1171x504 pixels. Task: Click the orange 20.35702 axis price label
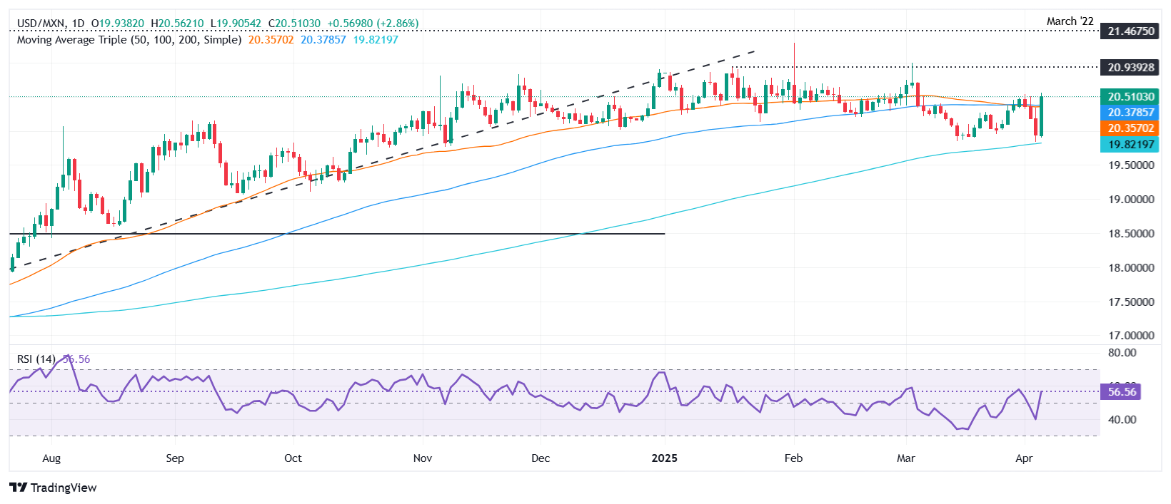(1130, 128)
